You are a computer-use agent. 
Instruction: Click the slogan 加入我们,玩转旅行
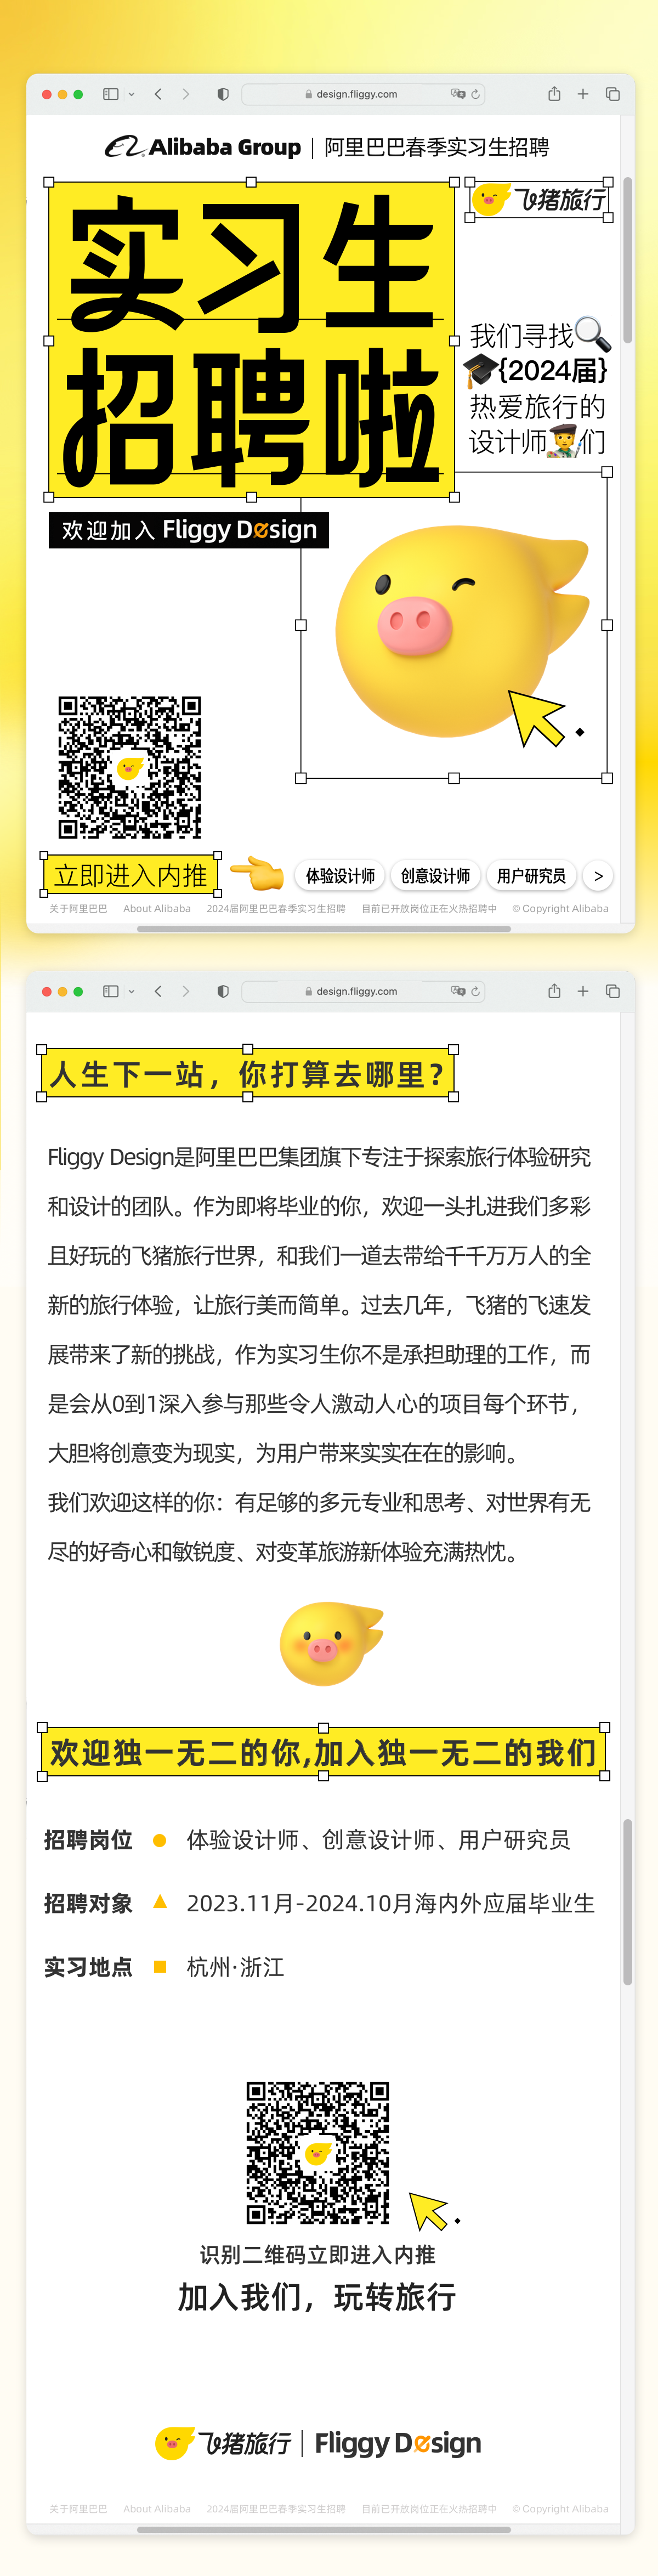click(x=317, y=2297)
